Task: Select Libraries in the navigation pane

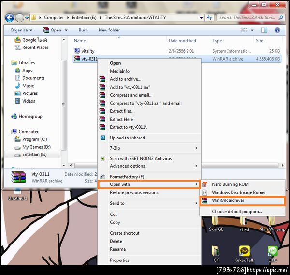Action: [x=23, y=63]
